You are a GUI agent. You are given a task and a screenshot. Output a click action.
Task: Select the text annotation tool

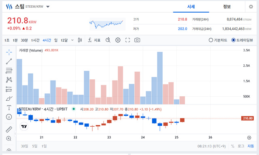9,108
